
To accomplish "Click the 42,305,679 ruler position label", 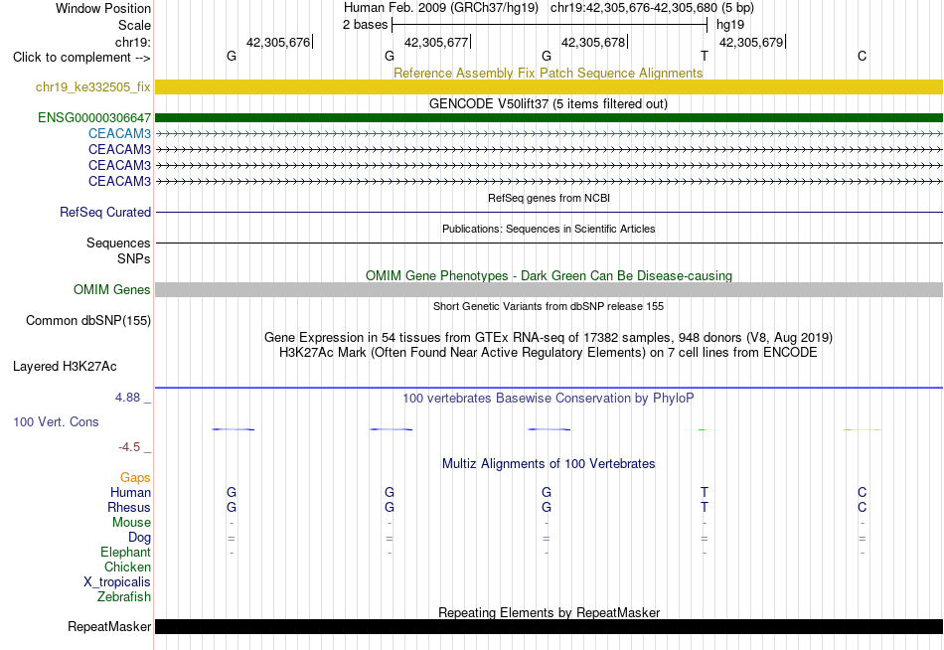I will point(751,42).
